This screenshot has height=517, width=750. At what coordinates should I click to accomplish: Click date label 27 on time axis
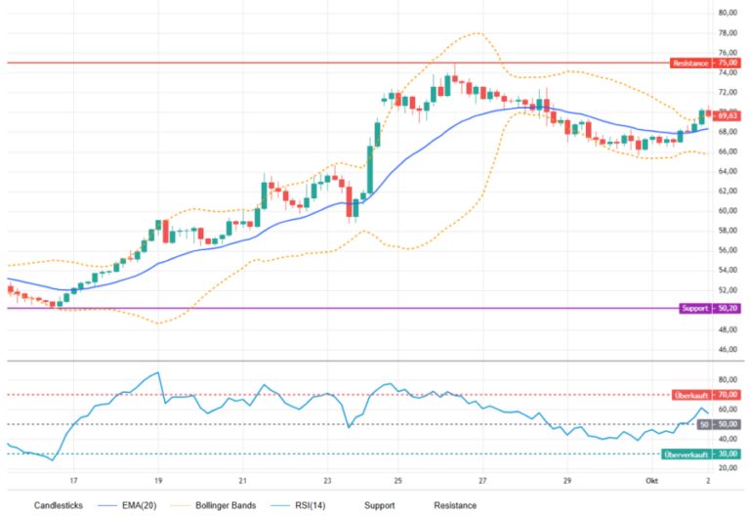tap(482, 481)
